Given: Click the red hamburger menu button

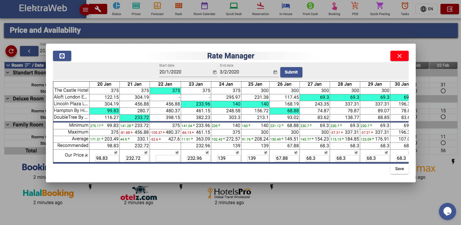Looking at the screenshot, I should point(85,9).
